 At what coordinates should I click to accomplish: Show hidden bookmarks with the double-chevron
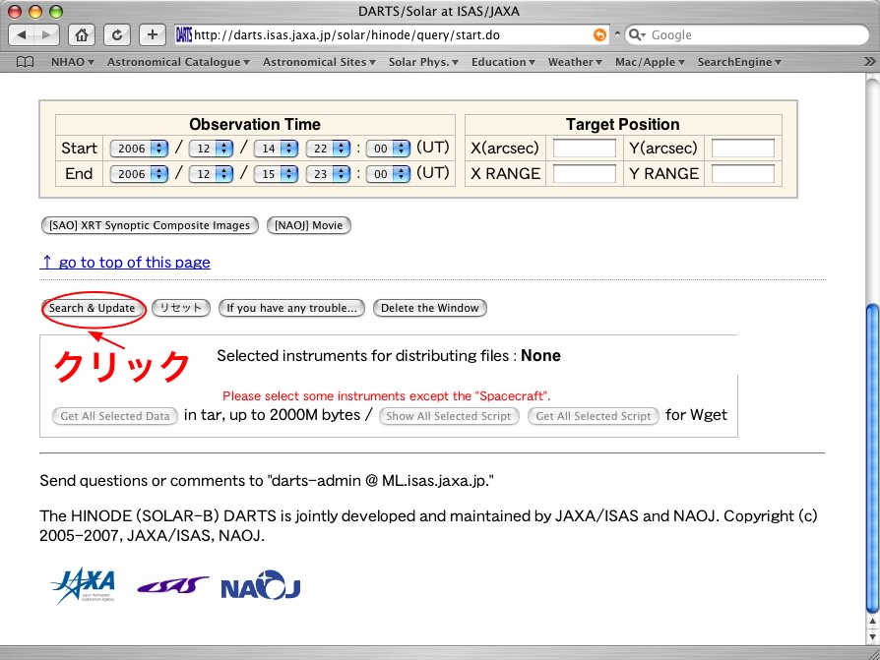point(868,62)
